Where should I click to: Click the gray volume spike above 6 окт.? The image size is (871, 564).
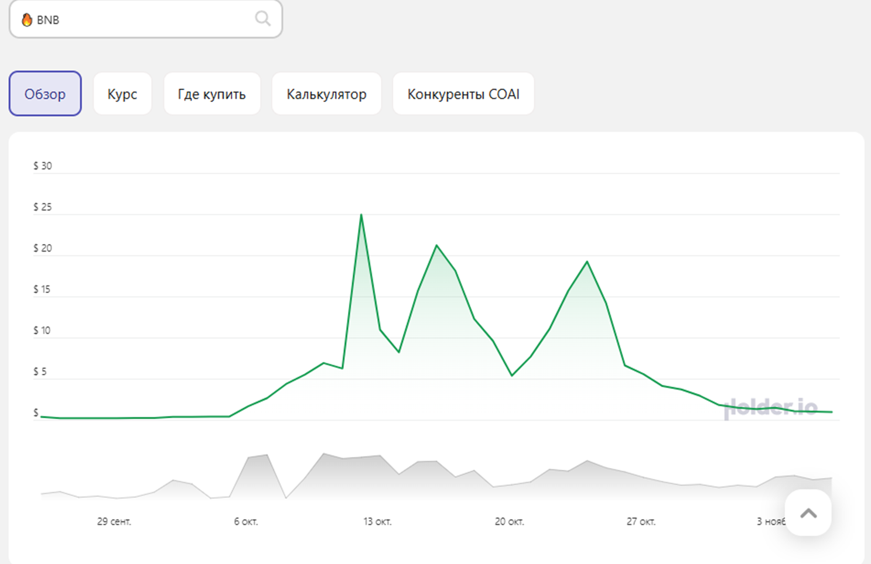259,457
